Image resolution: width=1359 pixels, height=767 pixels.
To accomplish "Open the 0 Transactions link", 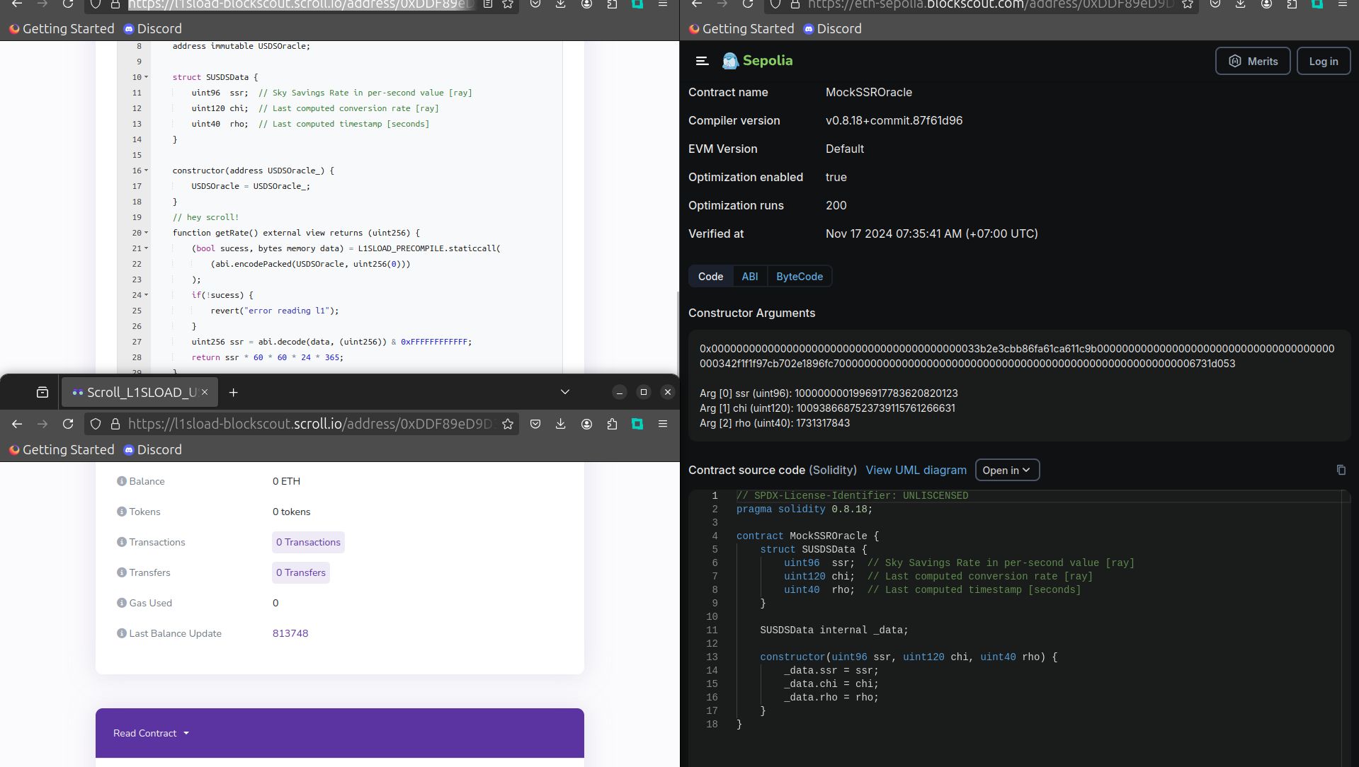I will pyautogui.click(x=308, y=542).
